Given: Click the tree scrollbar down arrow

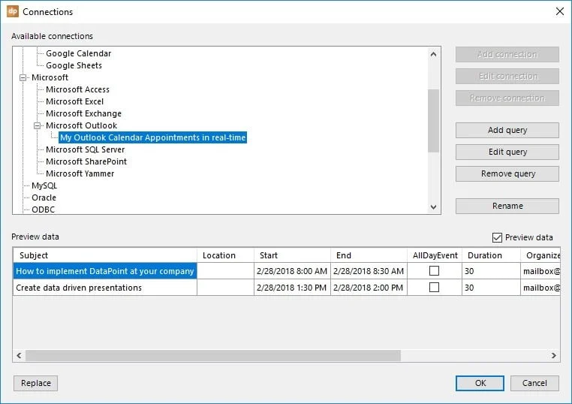Looking at the screenshot, I should [x=433, y=207].
